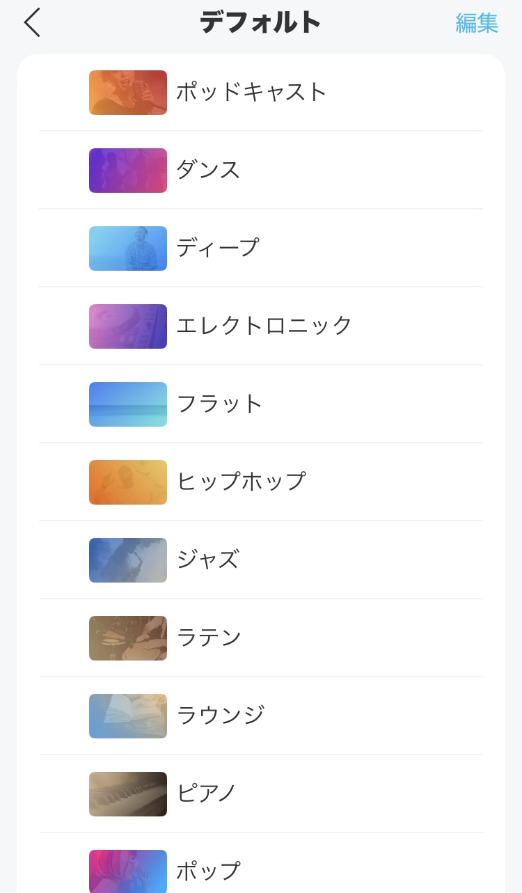Viewport: 522px width, 893px height.
Task: Tap the ポップ preset label
Action: click(208, 871)
